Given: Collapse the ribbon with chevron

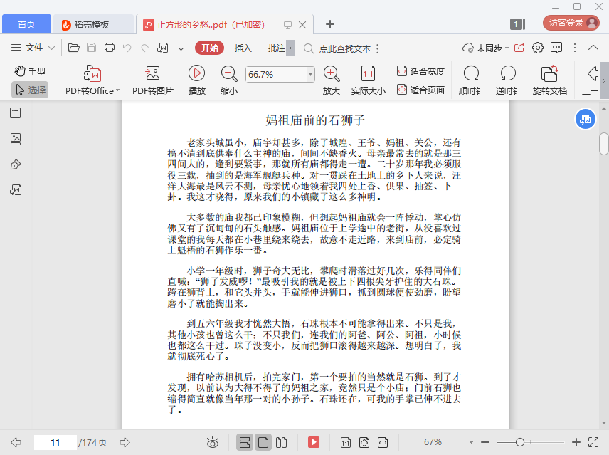Looking at the screenshot, I should [593, 48].
